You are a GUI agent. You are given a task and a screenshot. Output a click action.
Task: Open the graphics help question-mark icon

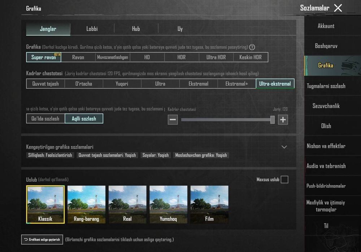coord(252,47)
